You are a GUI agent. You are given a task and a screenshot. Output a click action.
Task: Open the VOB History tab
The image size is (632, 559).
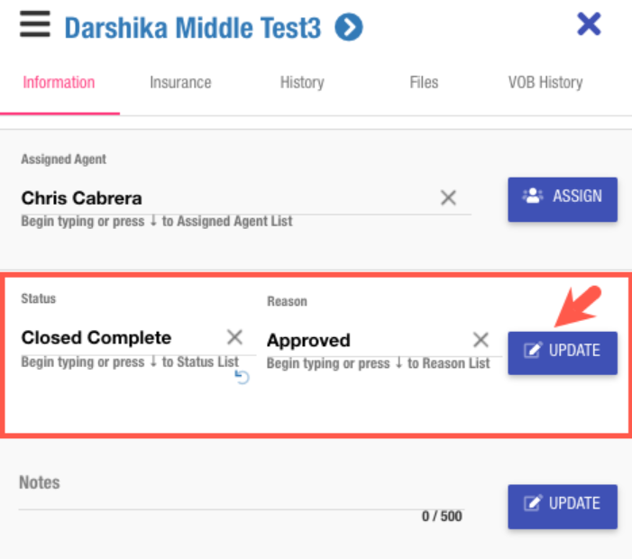pos(545,83)
